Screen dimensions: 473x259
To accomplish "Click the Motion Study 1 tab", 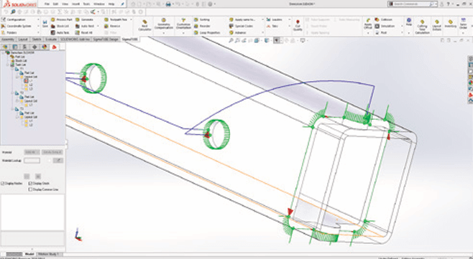I will coord(49,254).
